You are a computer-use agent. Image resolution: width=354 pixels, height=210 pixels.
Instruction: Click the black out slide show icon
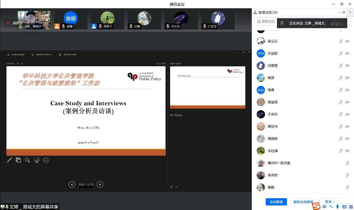click(37, 160)
